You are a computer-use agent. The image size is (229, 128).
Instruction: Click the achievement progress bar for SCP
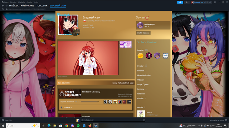click(90, 102)
